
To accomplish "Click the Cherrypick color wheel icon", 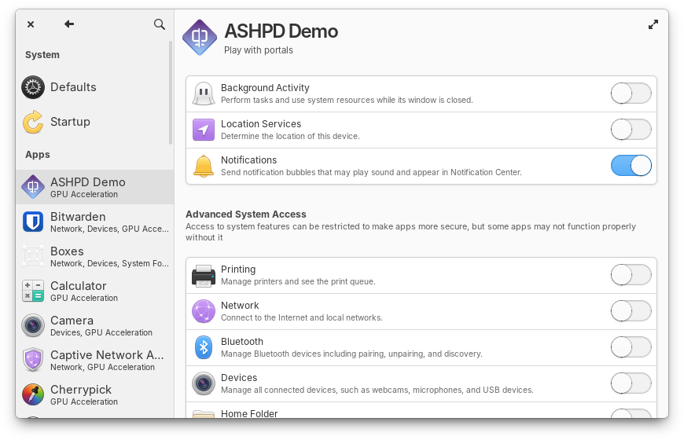I will click(x=33, y=395).
